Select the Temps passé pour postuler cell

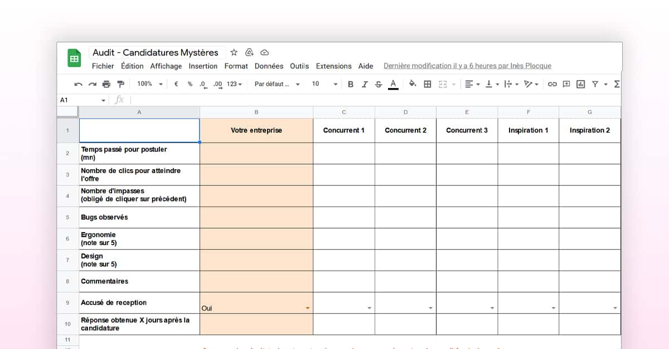(x=139, y=153)
